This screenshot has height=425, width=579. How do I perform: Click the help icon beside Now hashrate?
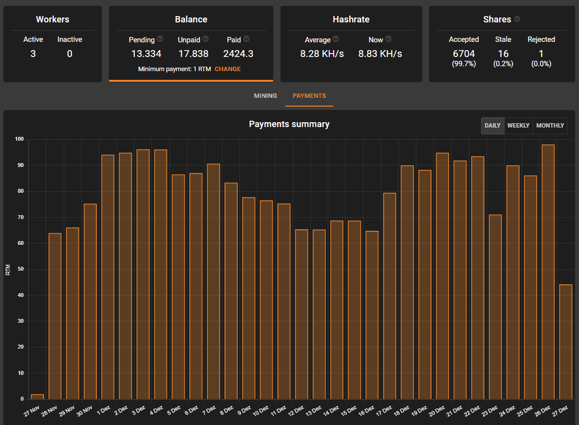click(x=389, y=39)
